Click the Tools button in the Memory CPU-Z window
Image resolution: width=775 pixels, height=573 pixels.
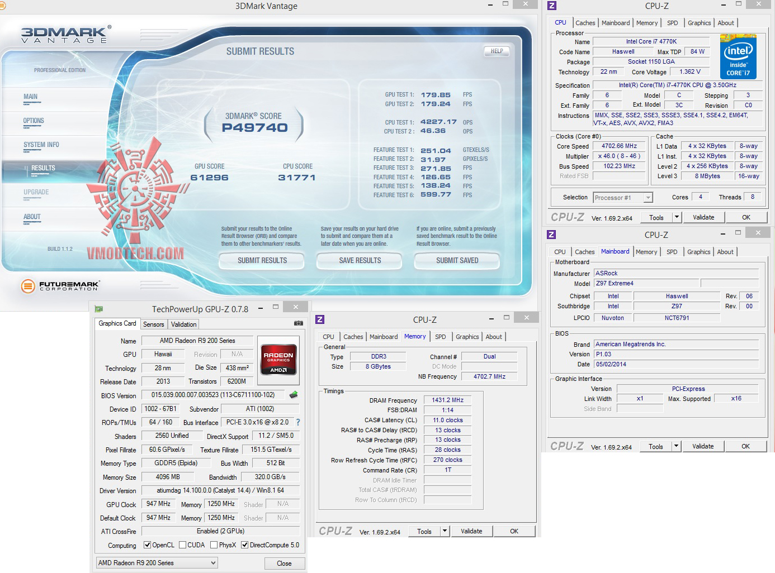coord(424,531)
